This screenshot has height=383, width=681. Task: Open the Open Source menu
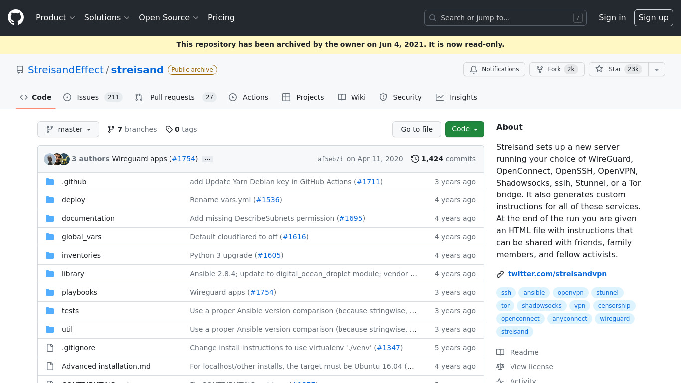pyautogui.click(x=169, y=18)
